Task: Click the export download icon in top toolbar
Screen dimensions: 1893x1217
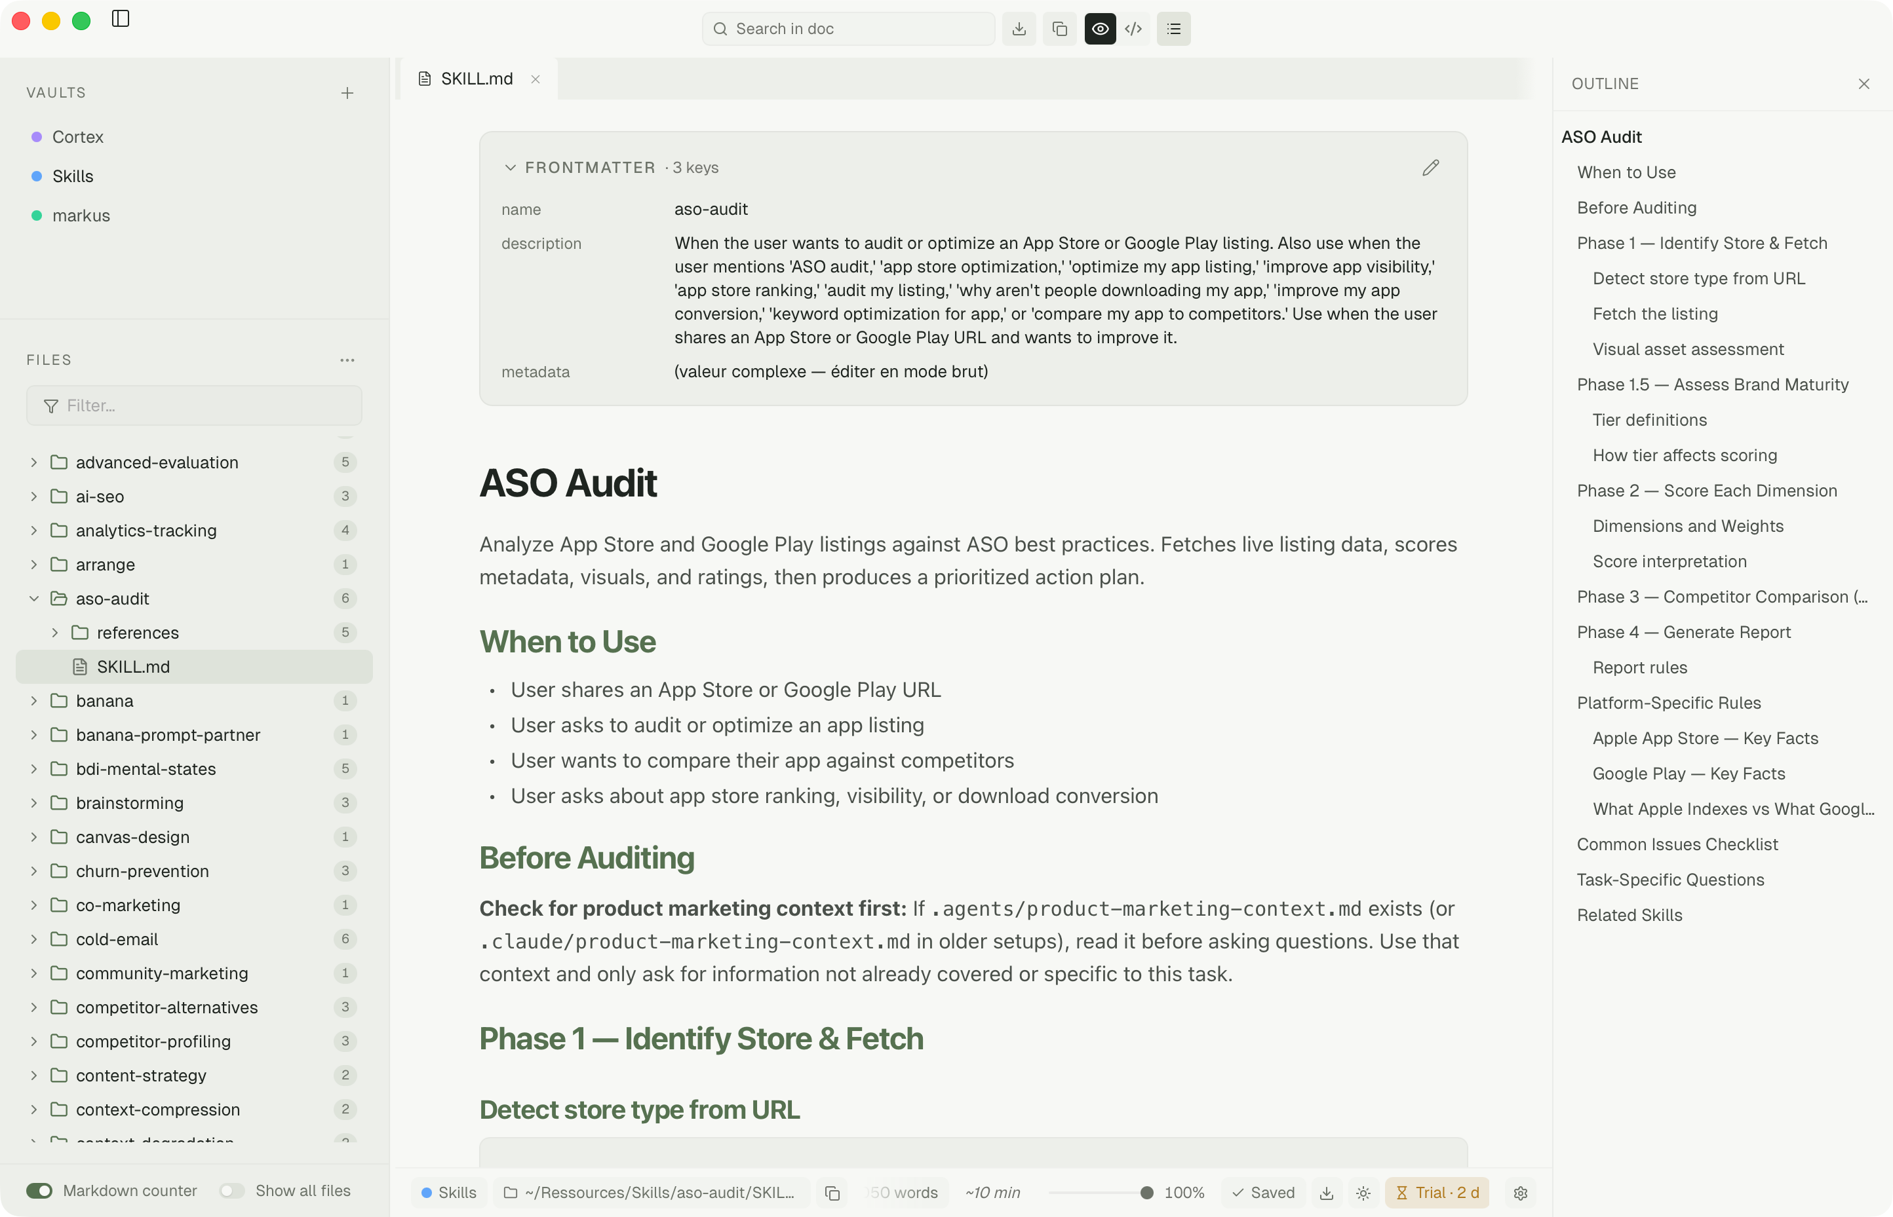Action: (x=1019, y=29)
